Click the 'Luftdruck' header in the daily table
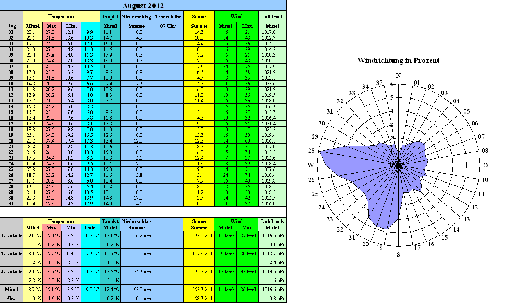The width and height of the screenshot is (511, 303). click(272, 16)
